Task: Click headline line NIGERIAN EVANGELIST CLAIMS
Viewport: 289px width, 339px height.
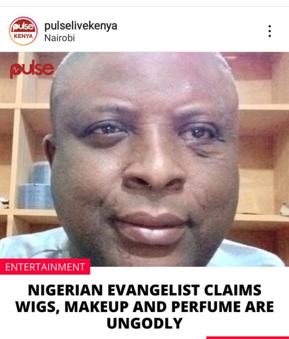Action: pyautogui.click(x=144, y=290)
